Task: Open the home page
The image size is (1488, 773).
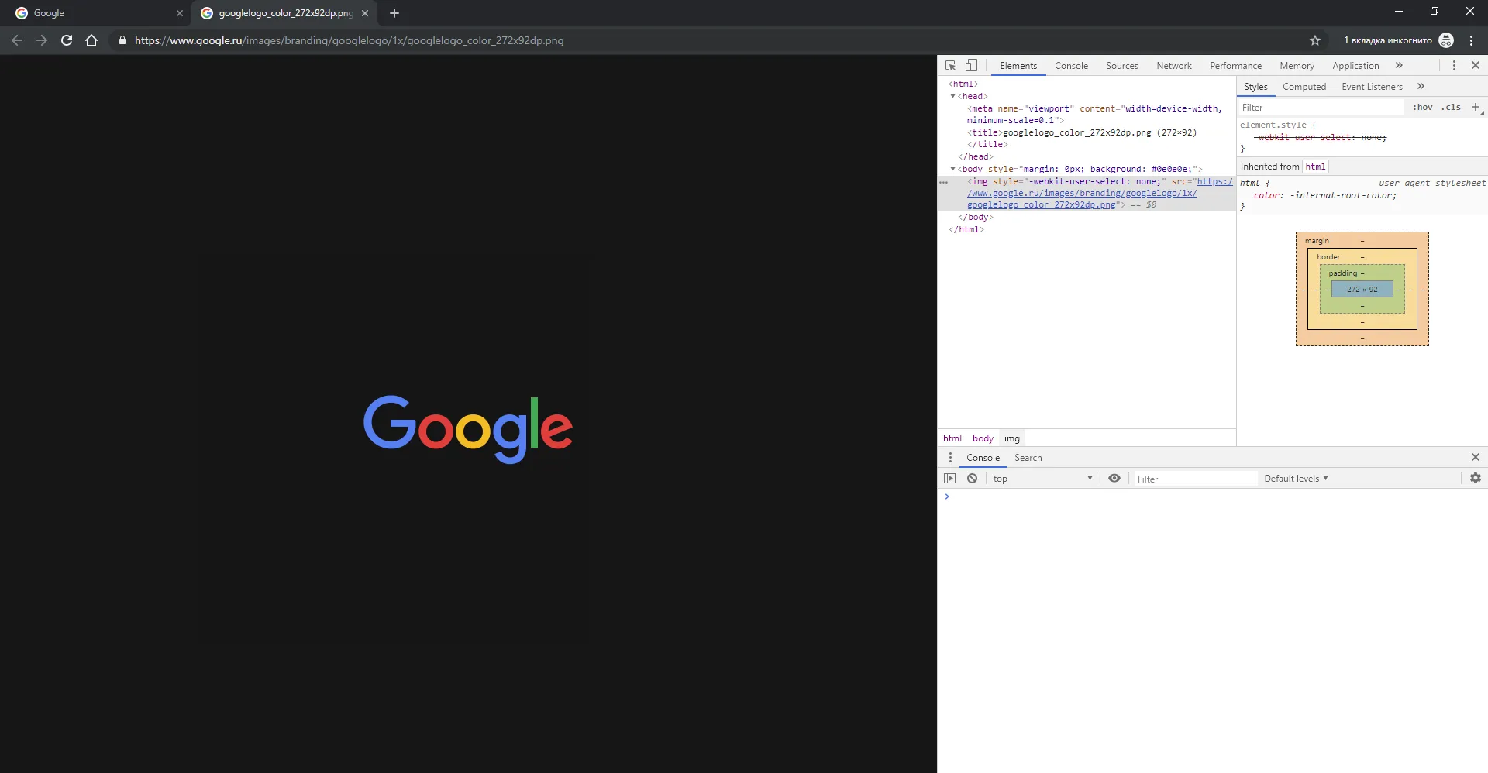Action: [x=91, y=40]
